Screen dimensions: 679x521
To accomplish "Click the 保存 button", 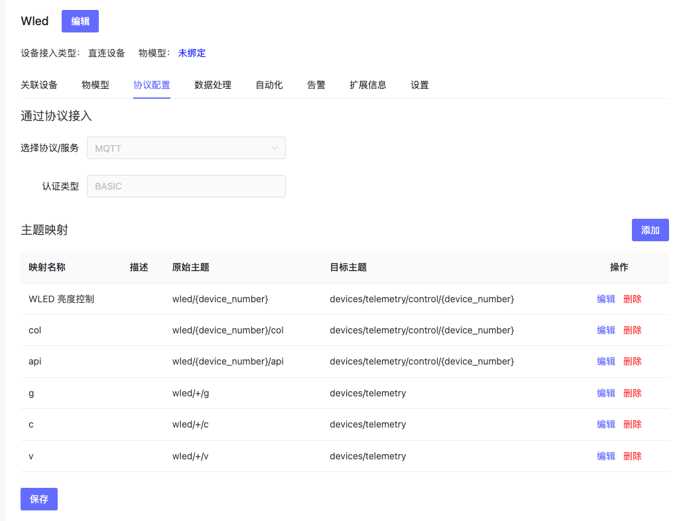I will [39, 499].
